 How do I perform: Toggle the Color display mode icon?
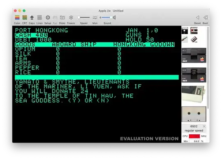click(x=17, y=18)
